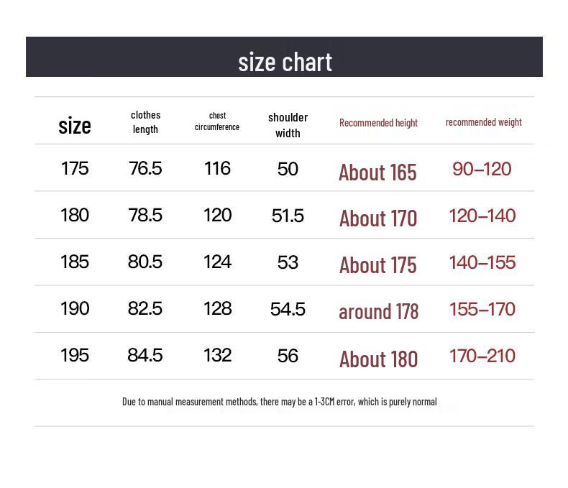Image resolution: width=568 pixels, height=488 pixels.
Task: Select the "clothes length" column header
Action: pos(145,122)
